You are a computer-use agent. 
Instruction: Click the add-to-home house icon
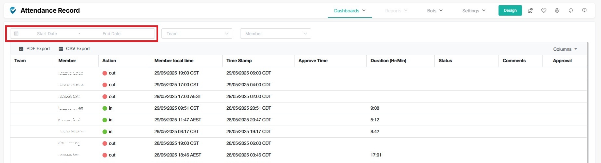coord(530,10)
